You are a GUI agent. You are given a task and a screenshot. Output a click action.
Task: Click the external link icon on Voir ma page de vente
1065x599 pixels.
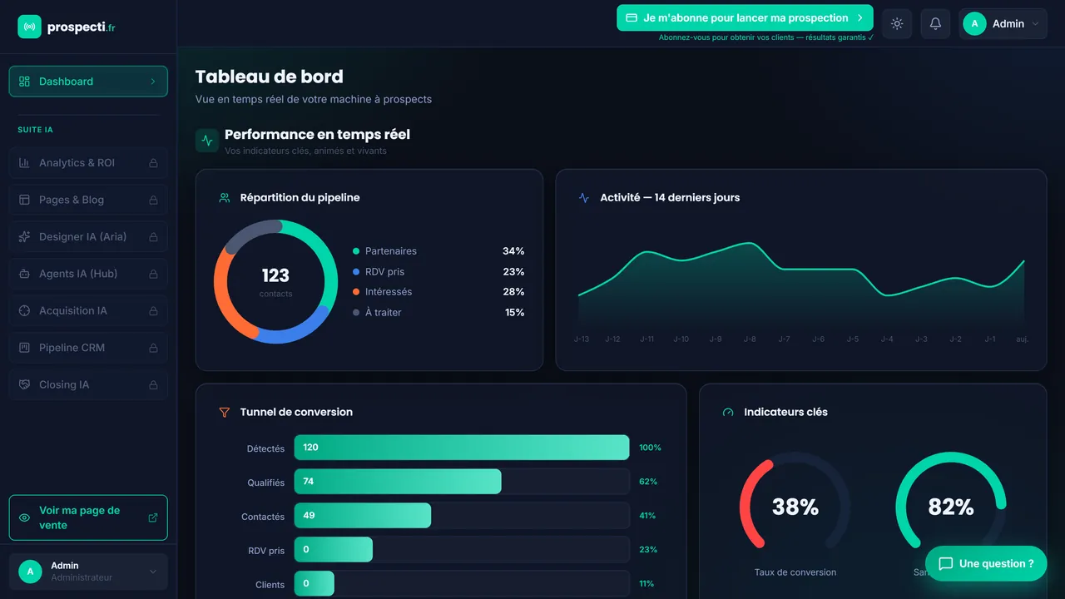tap(153, 517)
